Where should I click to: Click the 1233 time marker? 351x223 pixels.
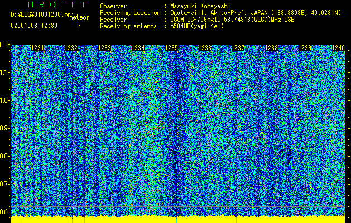point(104,48)
